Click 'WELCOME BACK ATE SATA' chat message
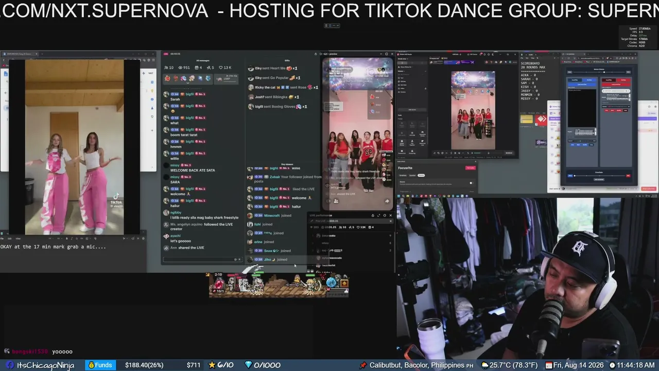 pos(193,170)
